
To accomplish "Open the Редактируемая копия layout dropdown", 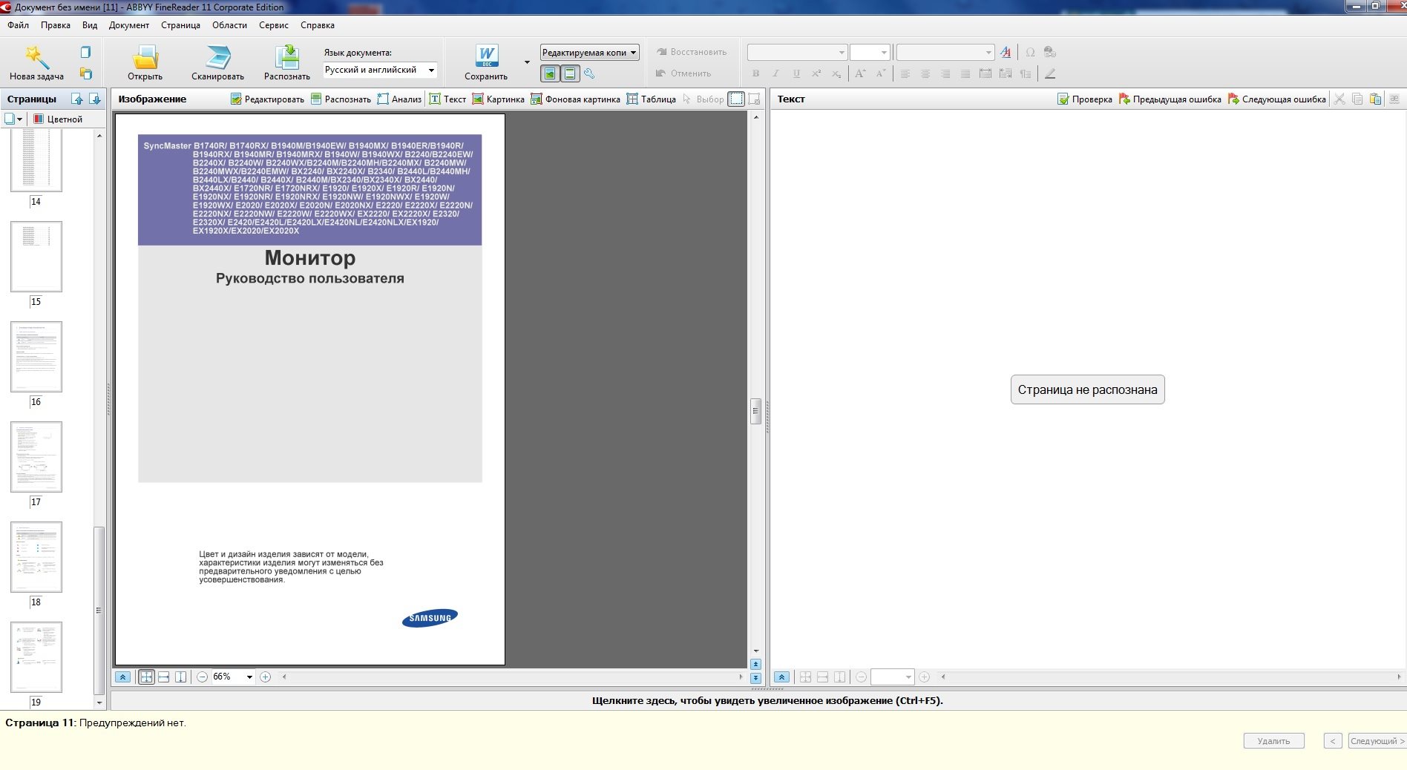I will 633,53.
